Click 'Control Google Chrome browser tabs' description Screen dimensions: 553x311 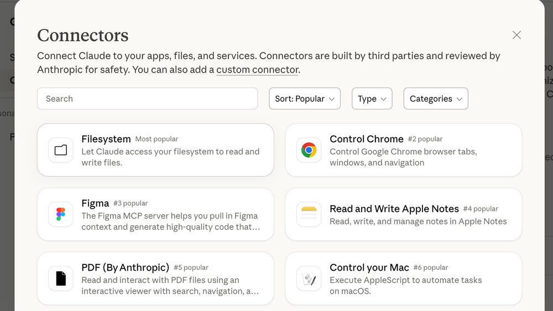[403, 157]
